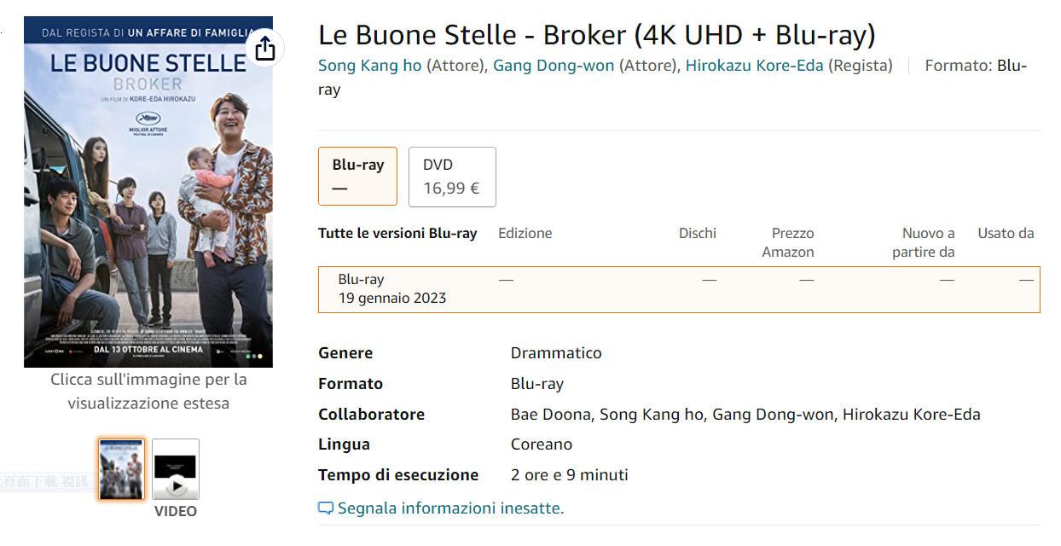Image resolution: width=1061 pixels, height=546 pixels.
Task: Click the Tutte le versioni Blu-ray heading
Action: (397, 233)
